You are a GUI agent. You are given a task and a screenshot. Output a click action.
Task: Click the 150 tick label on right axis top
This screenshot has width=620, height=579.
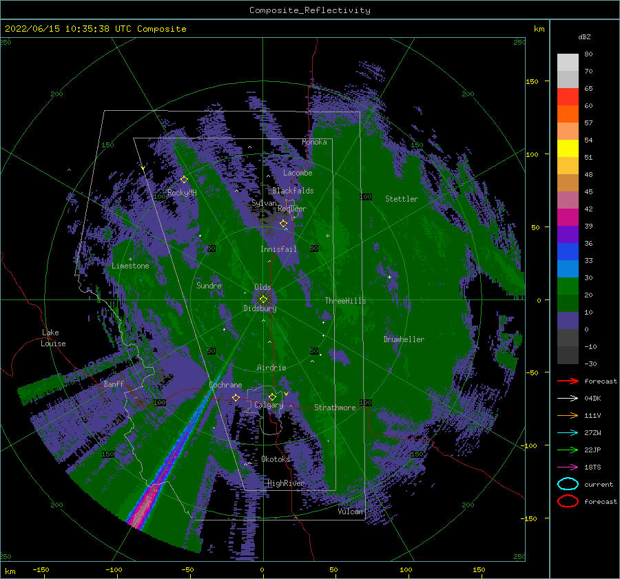tap(532, 81)
